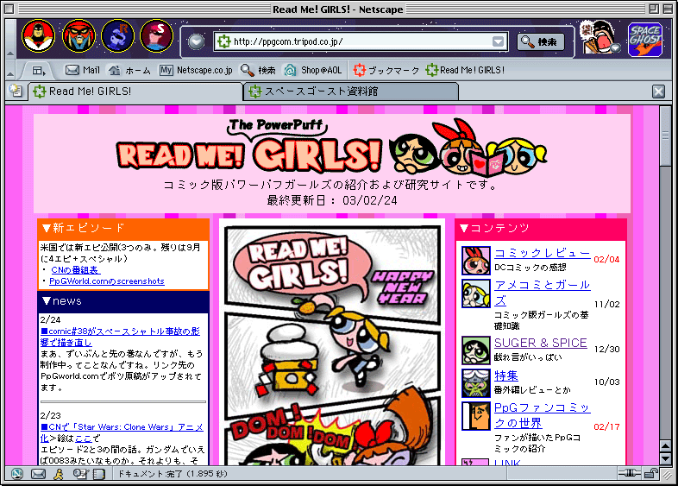Click the ▼新エピソード section header
The image size is (678, 486).
tap(123, 229)
